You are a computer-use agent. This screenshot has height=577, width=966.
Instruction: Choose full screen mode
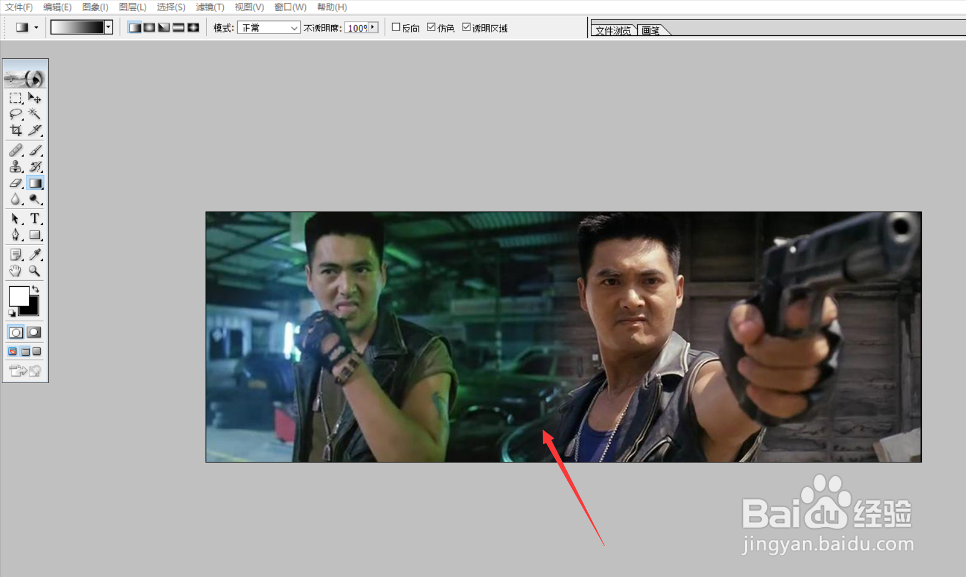click(37, 351)
